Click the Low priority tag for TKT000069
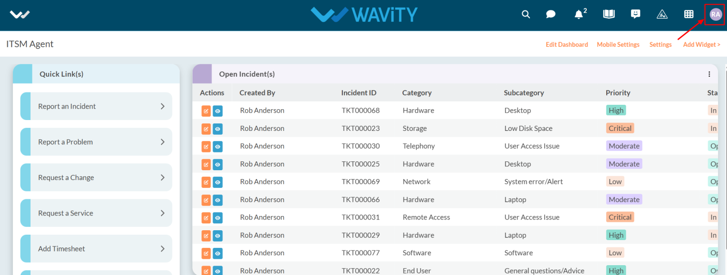The width and height of the screenshot is (727, 275). (615, 182)
